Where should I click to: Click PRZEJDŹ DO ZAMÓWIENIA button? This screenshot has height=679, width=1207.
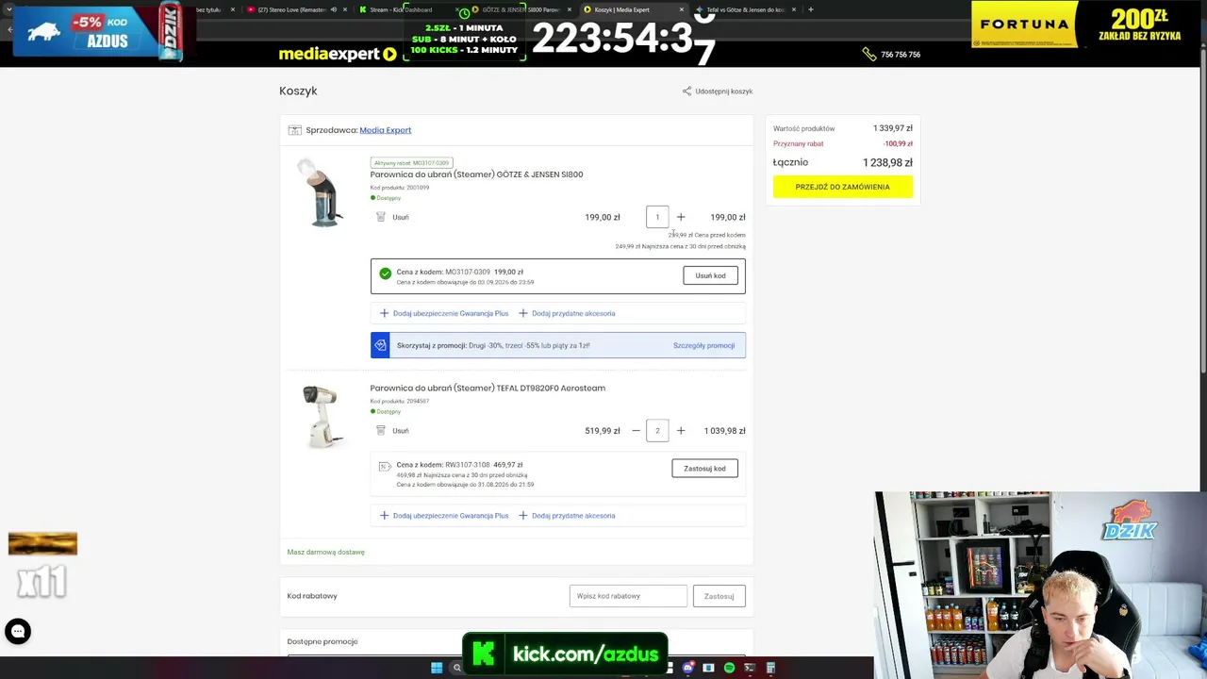[843, 187]
